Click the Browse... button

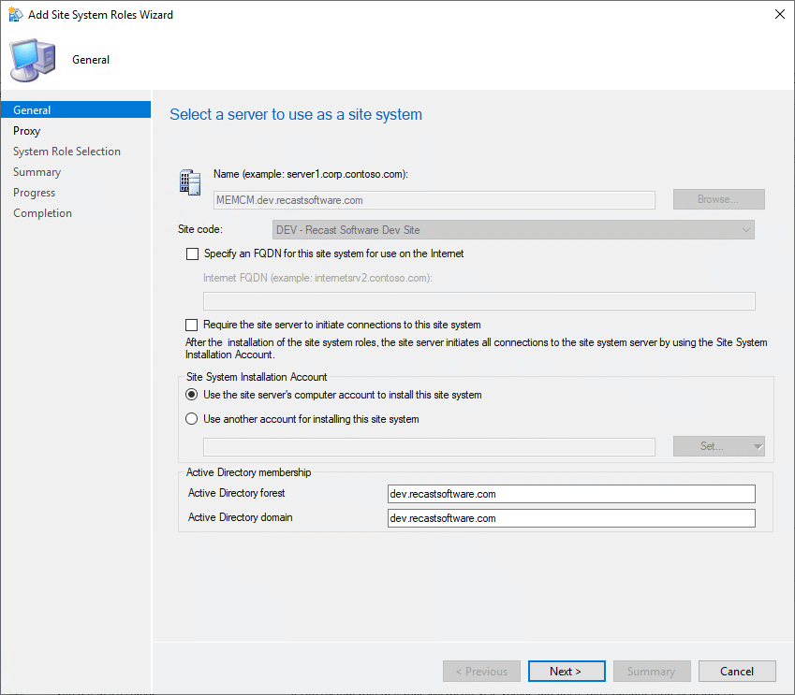pyautogui.click(x=718, y=199)
